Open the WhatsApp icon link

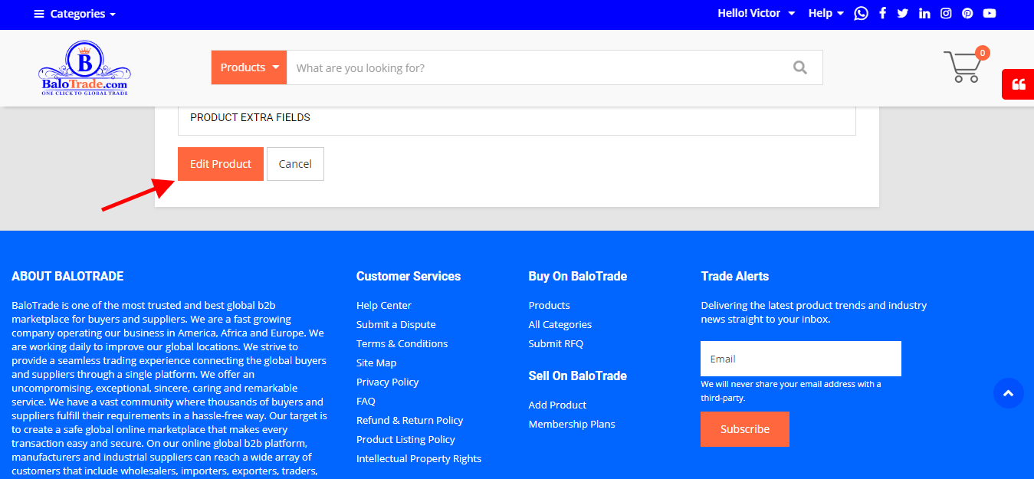coord(861,13)
